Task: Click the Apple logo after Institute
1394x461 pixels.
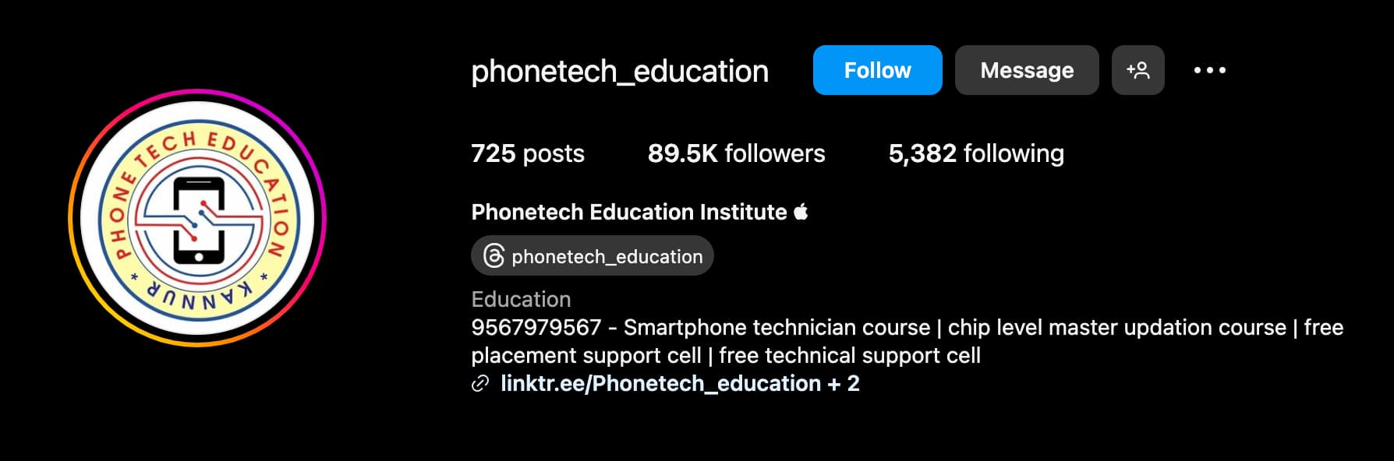Action: coord(801,212)
